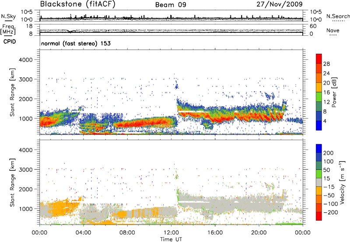Click the 'Beam 09' heading

click(x=171, y=5)
